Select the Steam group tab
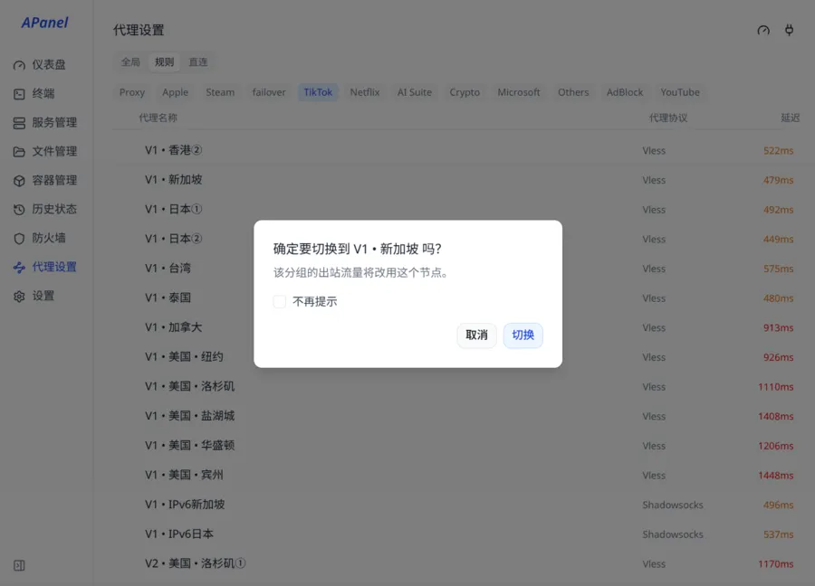The height and width of the screenshot is (586, 815). (220, 92)
